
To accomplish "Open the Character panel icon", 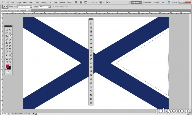I will click(x=91, y=44).
